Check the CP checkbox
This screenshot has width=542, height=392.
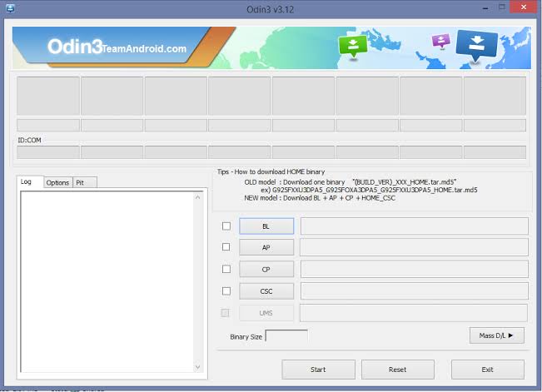coord(226,270)
